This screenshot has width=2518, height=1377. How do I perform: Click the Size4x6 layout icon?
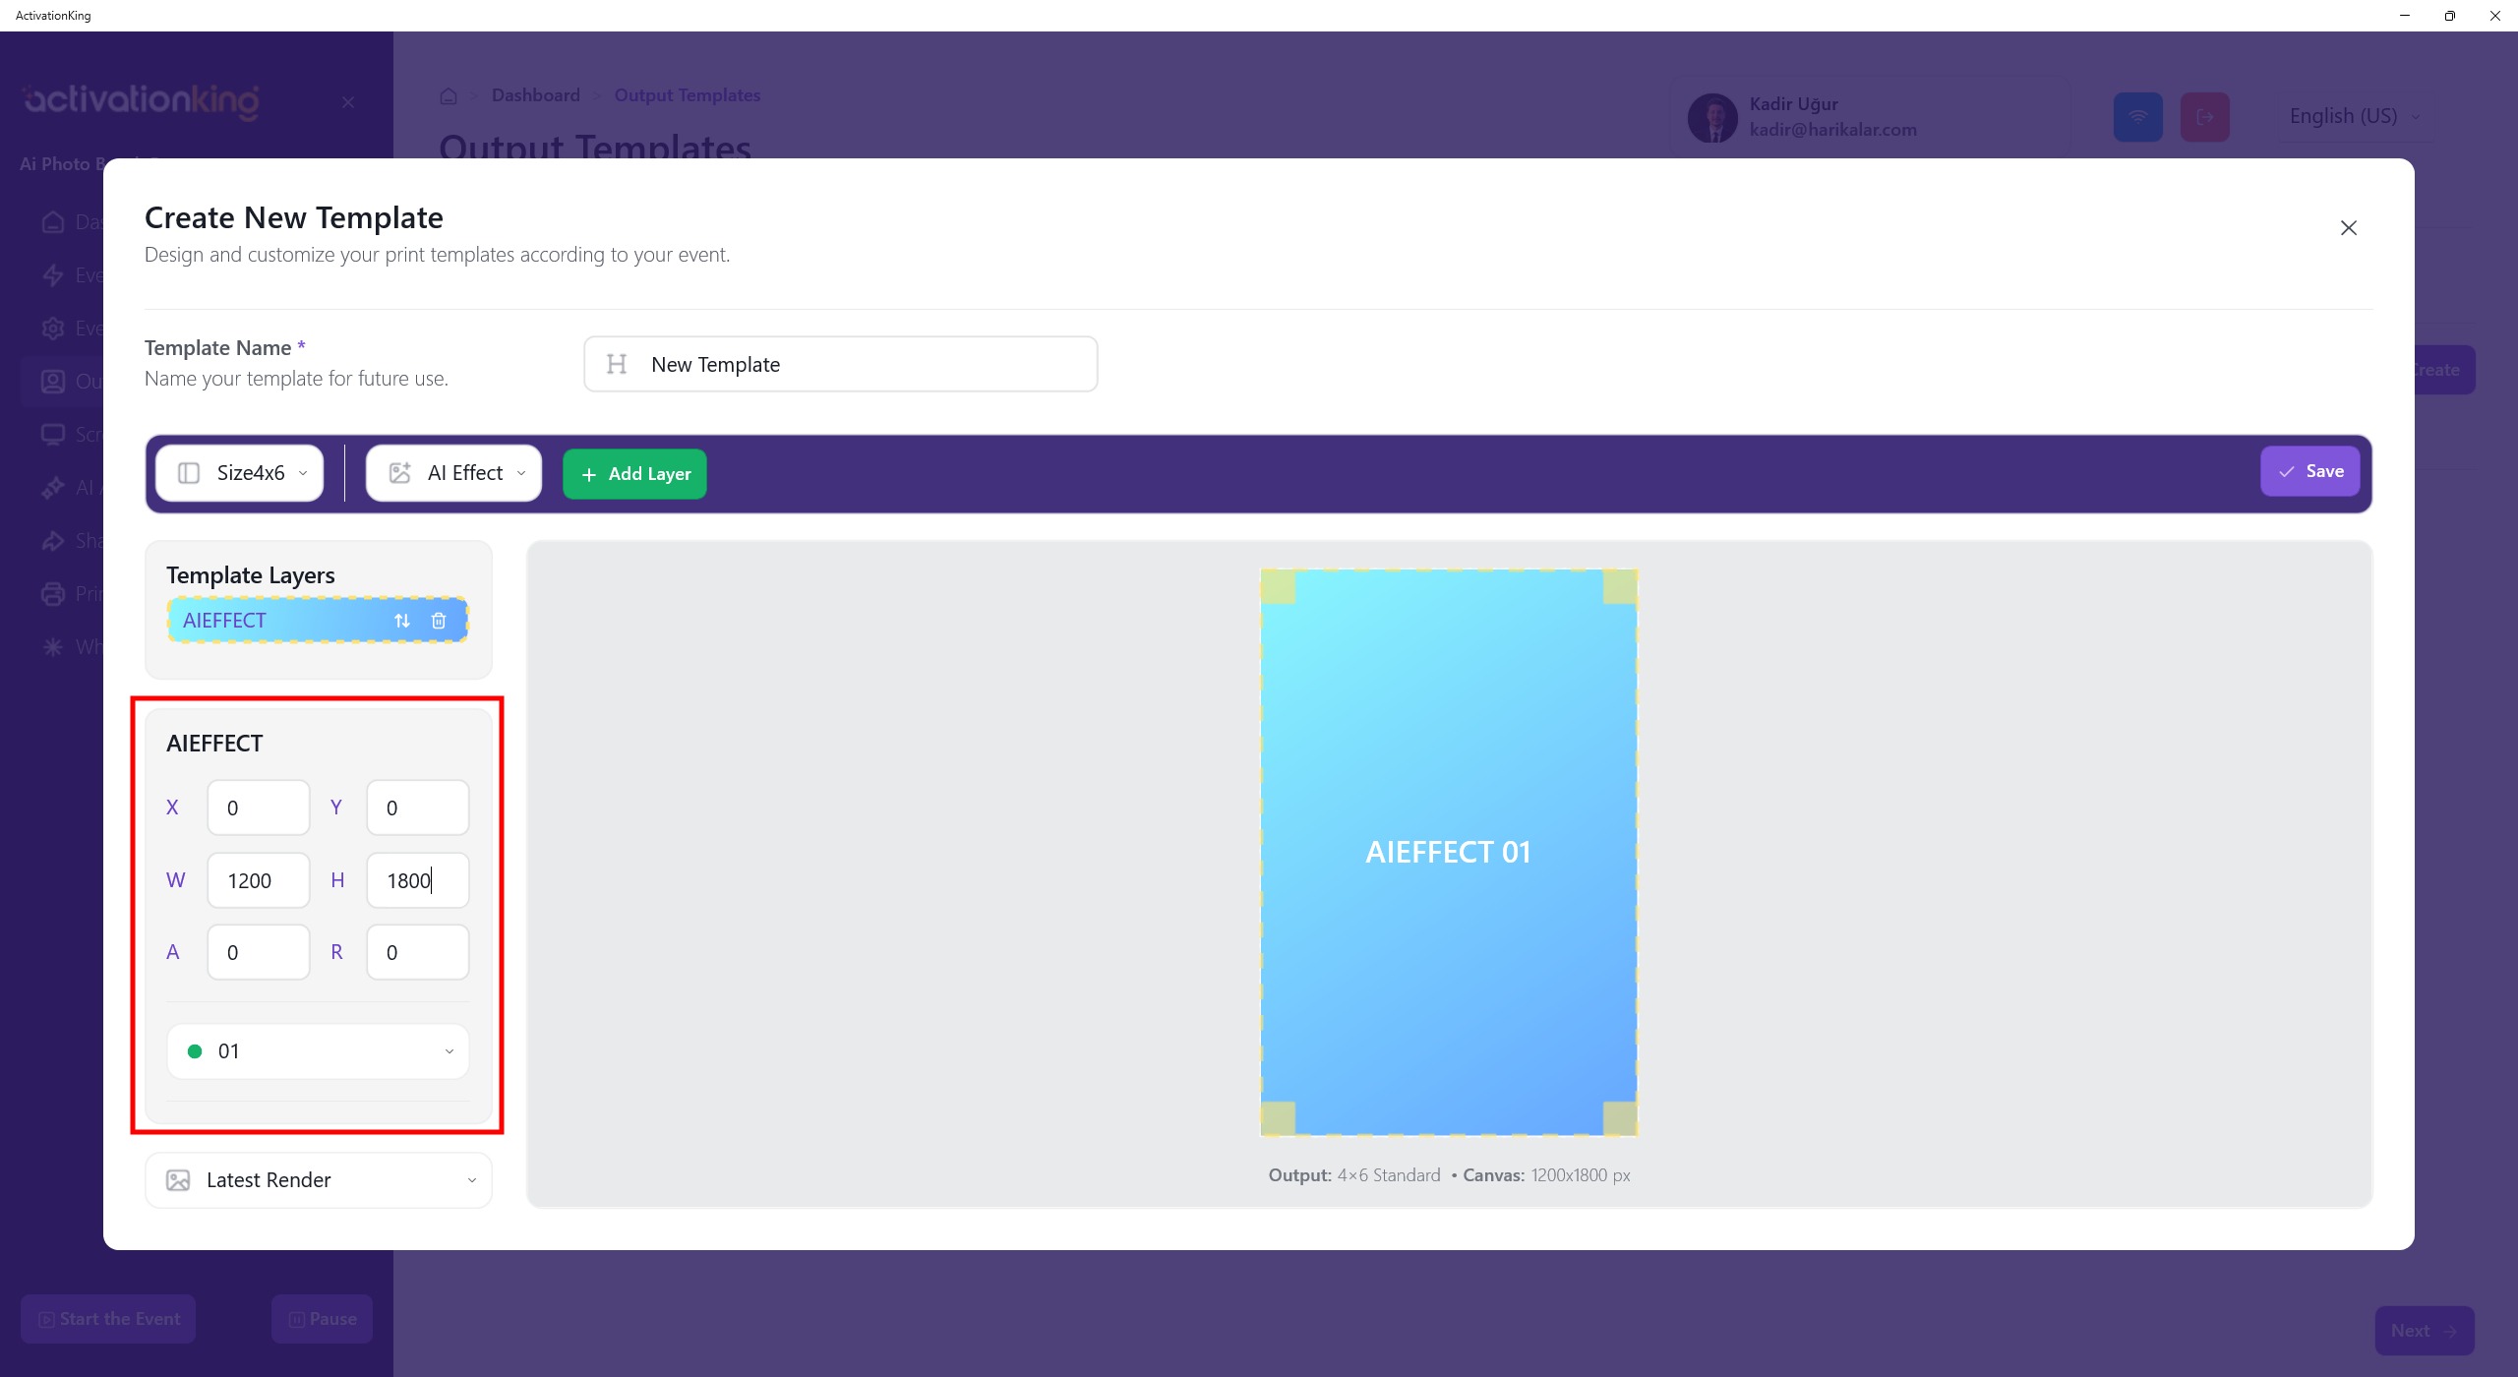point(189,473)
